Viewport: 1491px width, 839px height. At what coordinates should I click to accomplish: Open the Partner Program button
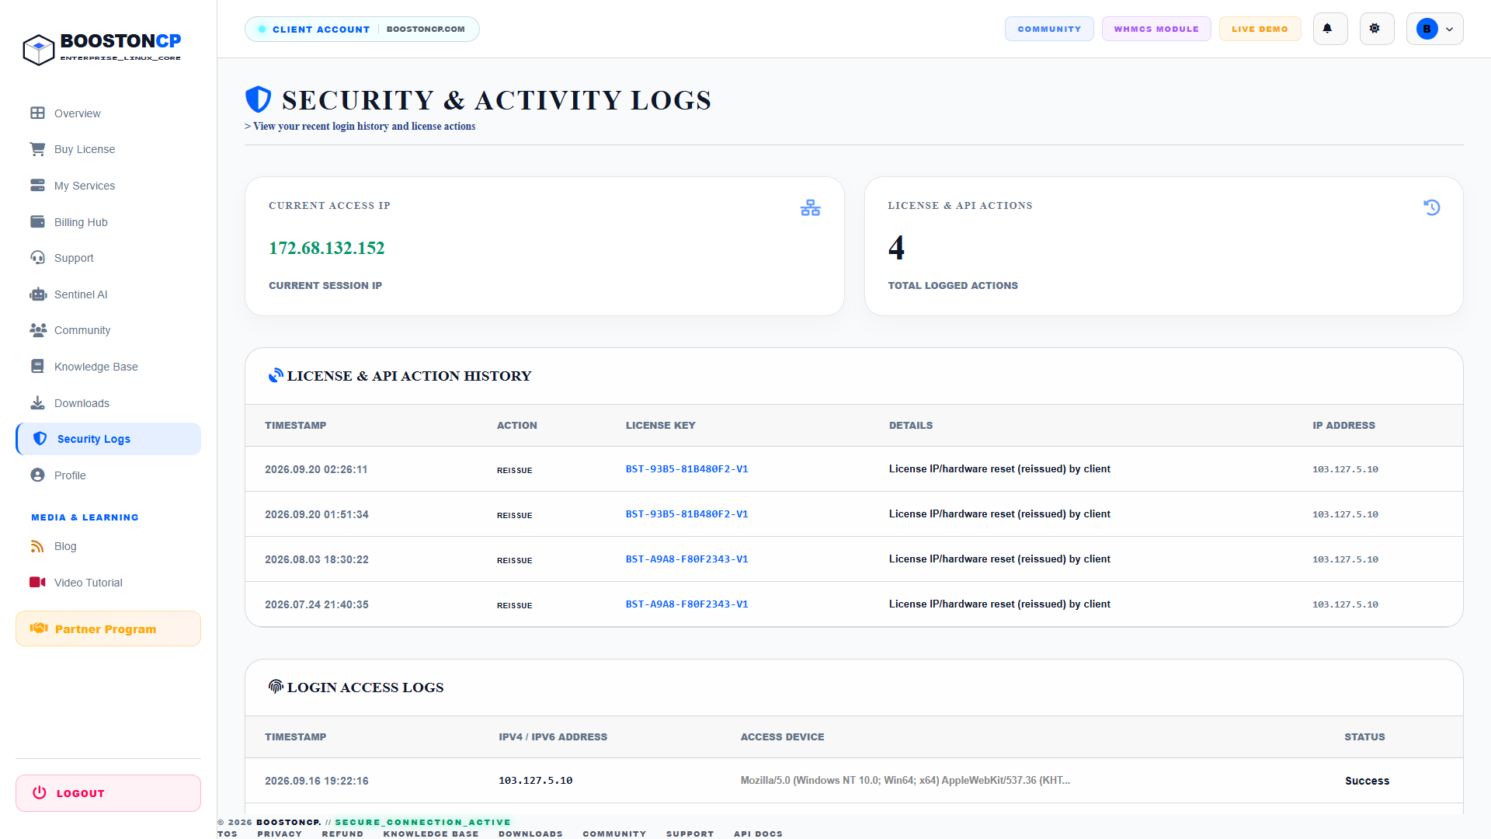[108, 628]
